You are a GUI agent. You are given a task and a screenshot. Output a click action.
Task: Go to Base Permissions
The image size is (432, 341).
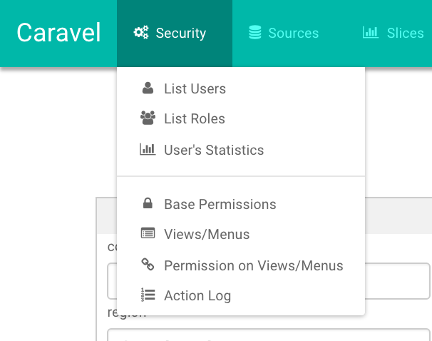(220, 205)
